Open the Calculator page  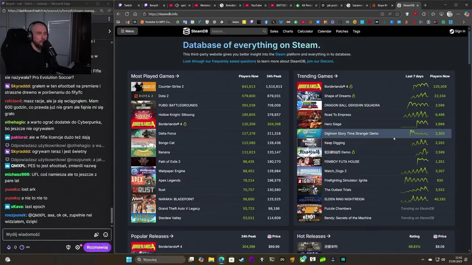(305, 31)
